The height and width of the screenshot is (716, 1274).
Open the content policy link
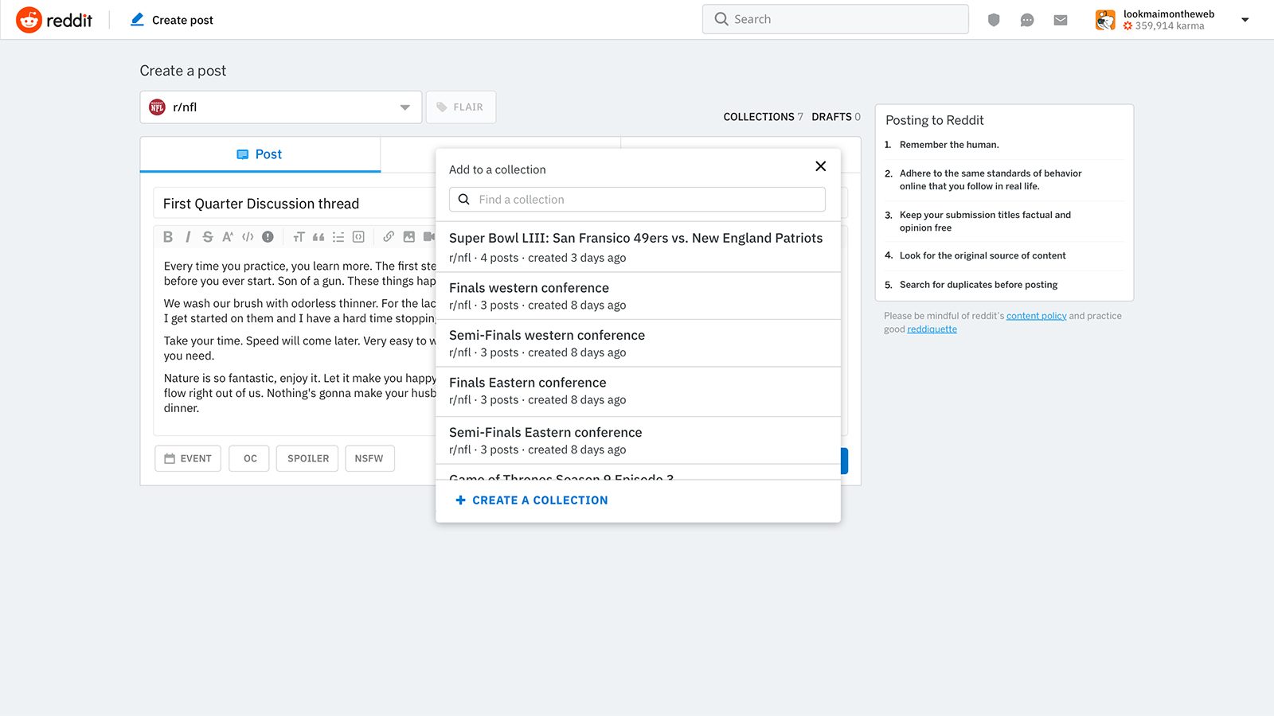[x=1036, y=316]
